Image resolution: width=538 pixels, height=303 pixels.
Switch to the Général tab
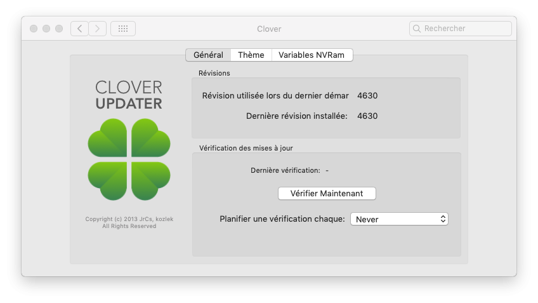[208, 55]
